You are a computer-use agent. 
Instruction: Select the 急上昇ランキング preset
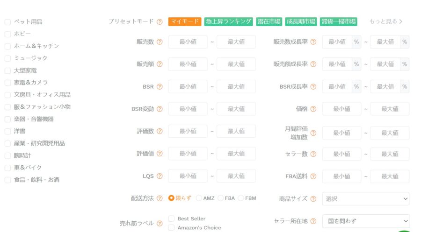tap(228, 21)
